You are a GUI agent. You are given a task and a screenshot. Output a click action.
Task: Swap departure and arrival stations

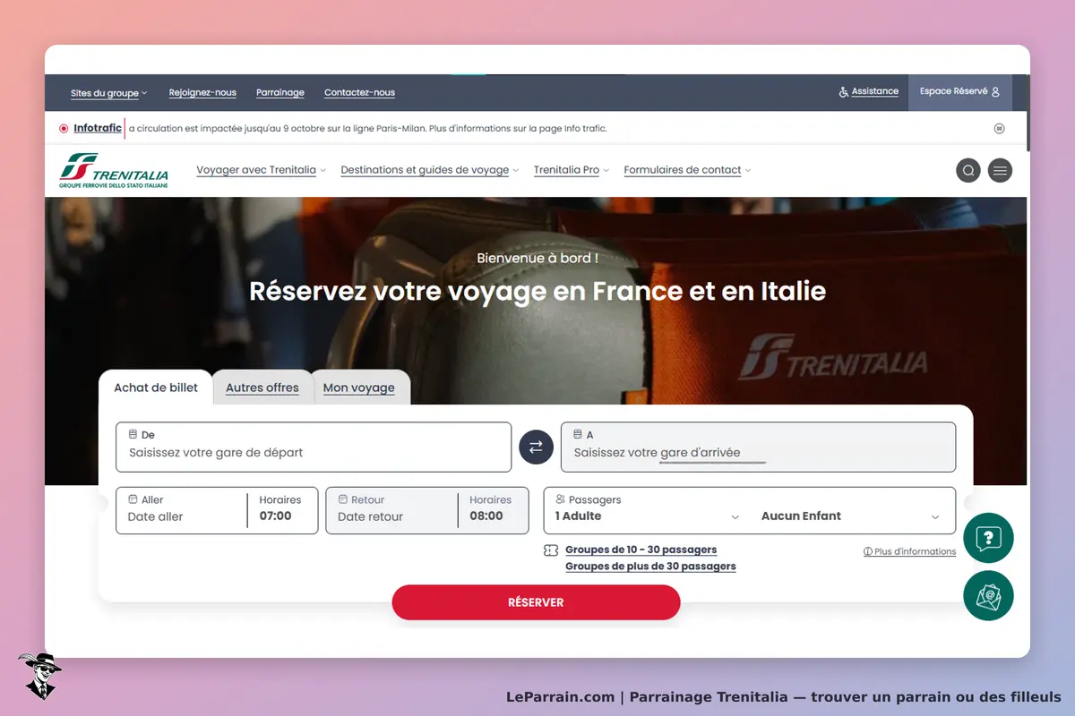click(536, 447)
